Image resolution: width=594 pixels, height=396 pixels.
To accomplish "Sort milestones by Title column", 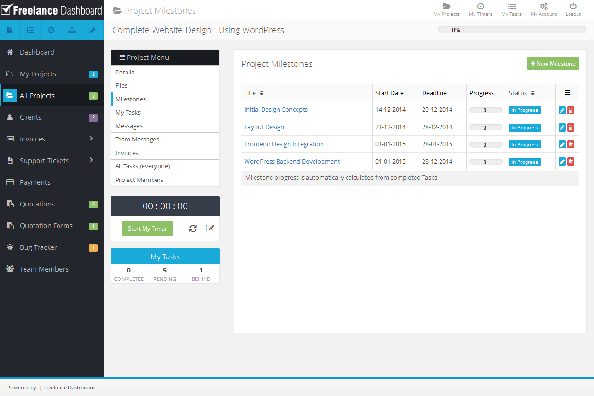I will 262,93.
